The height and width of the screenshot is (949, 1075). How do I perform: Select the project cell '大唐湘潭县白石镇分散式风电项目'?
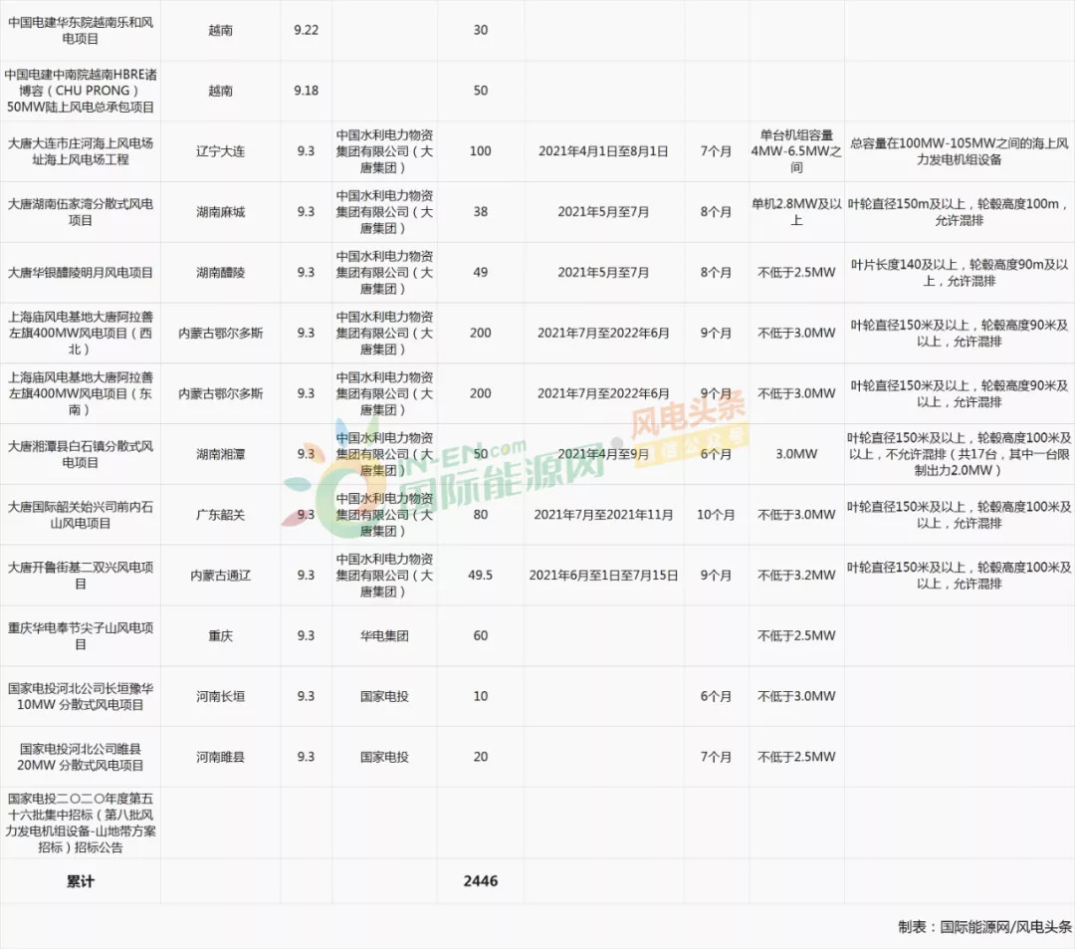point(81,454)
